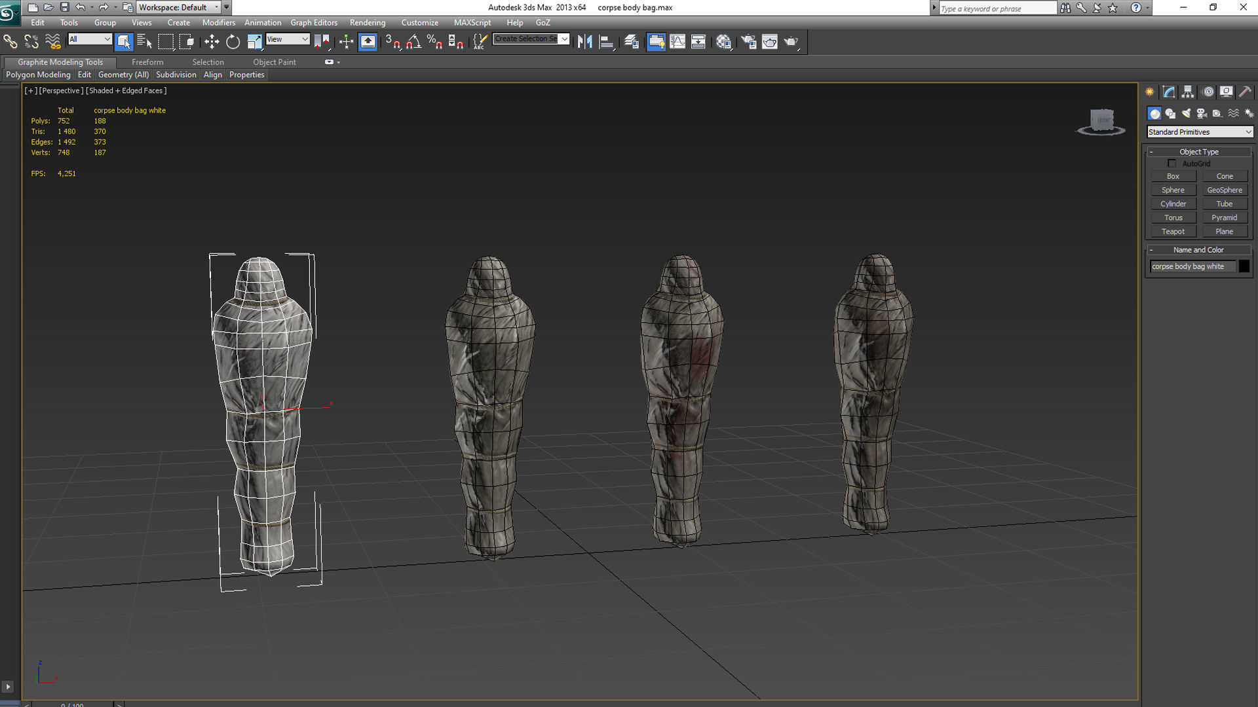The width and height of the screenshot is (1258, 707).
Task: Click the Align tool
Action: 607,42
